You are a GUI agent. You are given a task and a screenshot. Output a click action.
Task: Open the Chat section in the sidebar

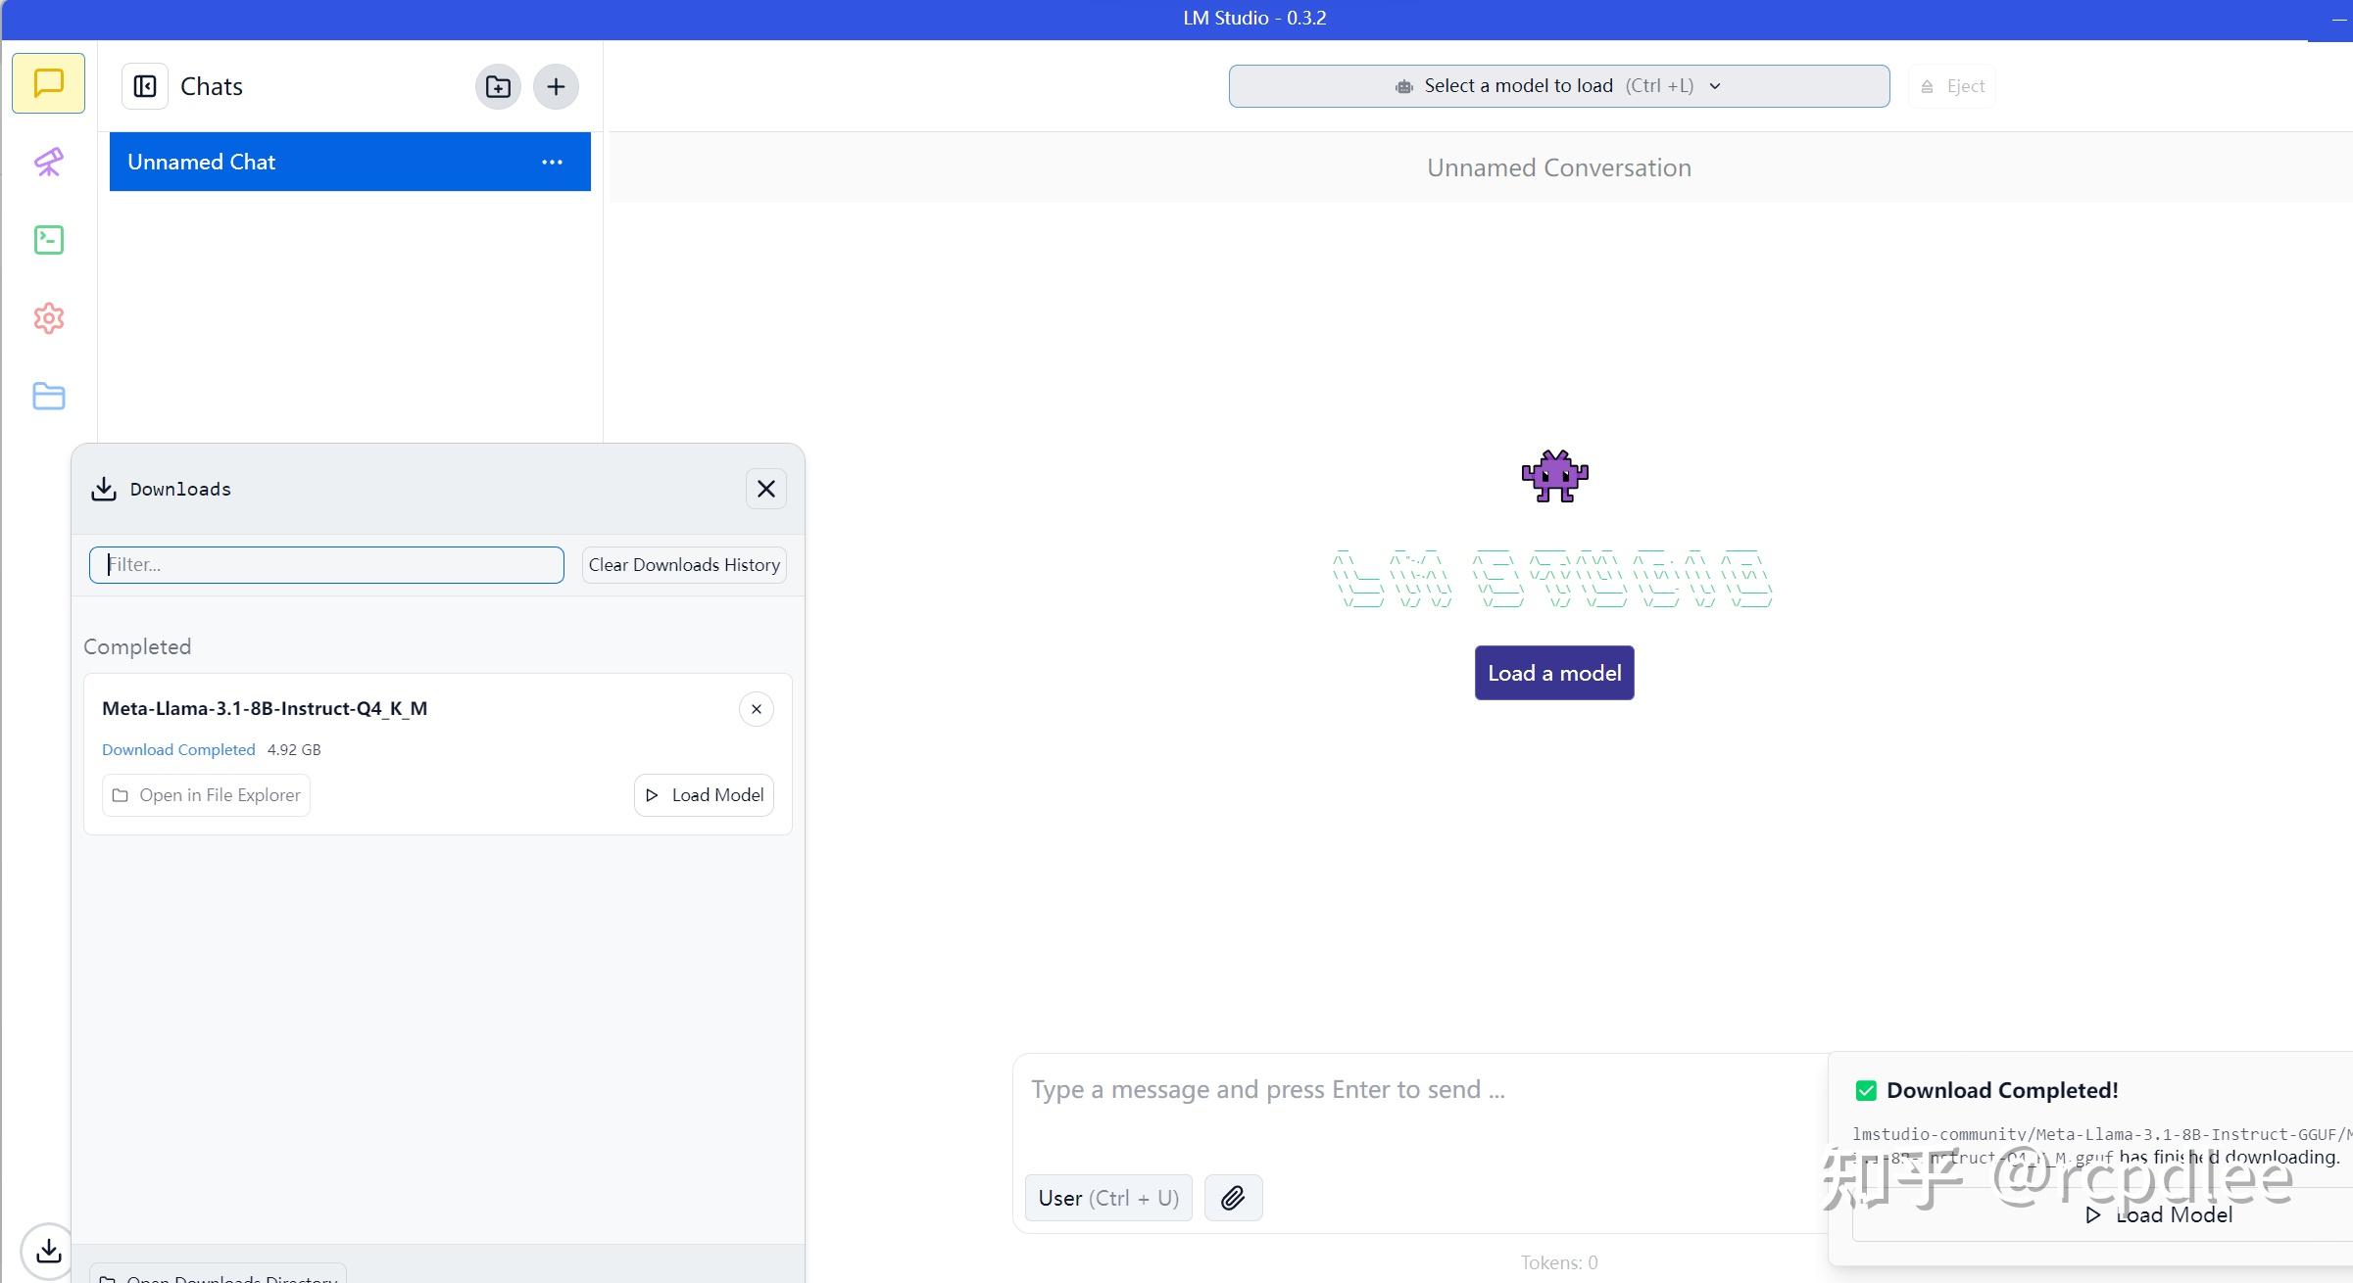click(x=48, y=83)
